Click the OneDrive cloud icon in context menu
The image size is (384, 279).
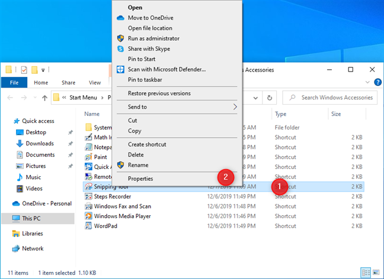120,18
